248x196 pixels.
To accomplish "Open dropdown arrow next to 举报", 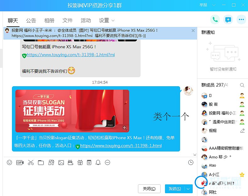I will pyautogui.click(x=214, y=5).
